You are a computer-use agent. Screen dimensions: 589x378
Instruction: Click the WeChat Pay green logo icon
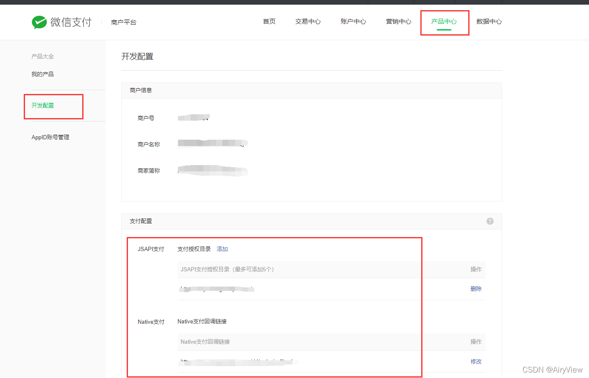click(x=39, y=22)
